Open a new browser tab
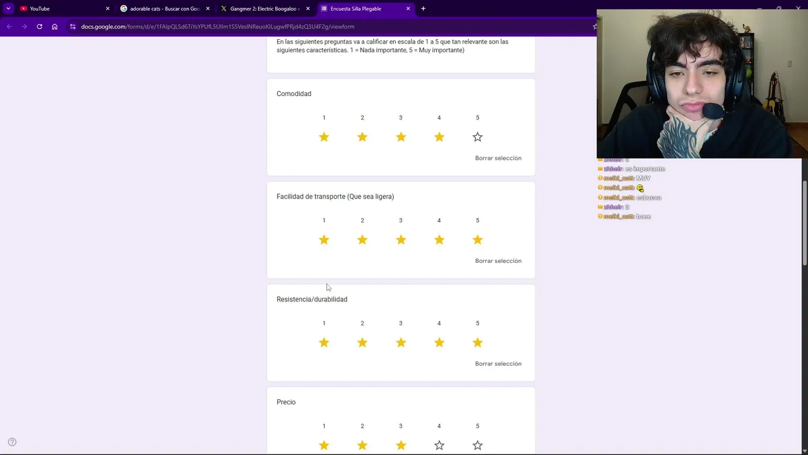808x455 pixels. pyautogui.click(x=423, y=9)
